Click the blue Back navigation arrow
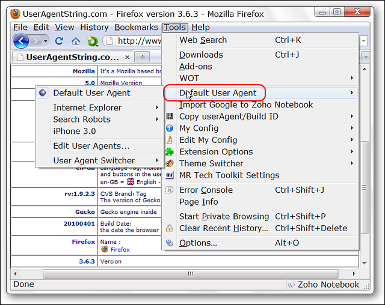Image resolution: width=385 pixels, height=305 pixels. (21, 41)
